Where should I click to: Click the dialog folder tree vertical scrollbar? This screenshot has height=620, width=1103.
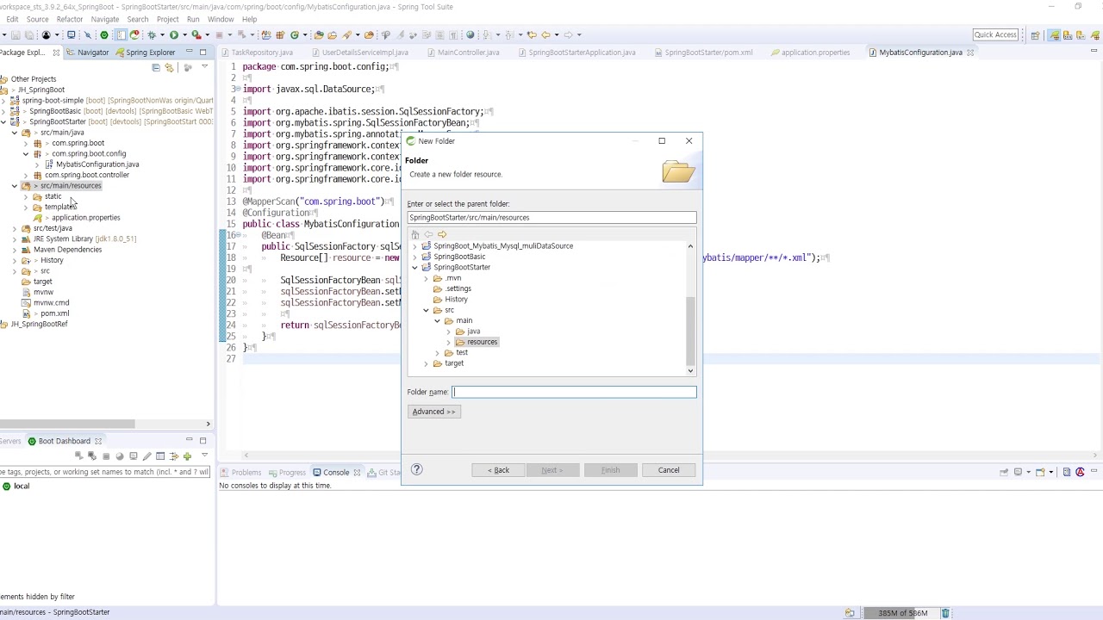[690, 331]
